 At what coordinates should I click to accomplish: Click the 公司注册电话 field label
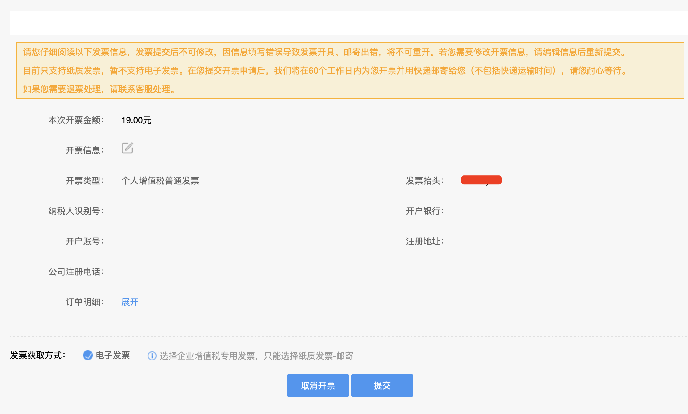pyautogui.click(x=76, y=272)
